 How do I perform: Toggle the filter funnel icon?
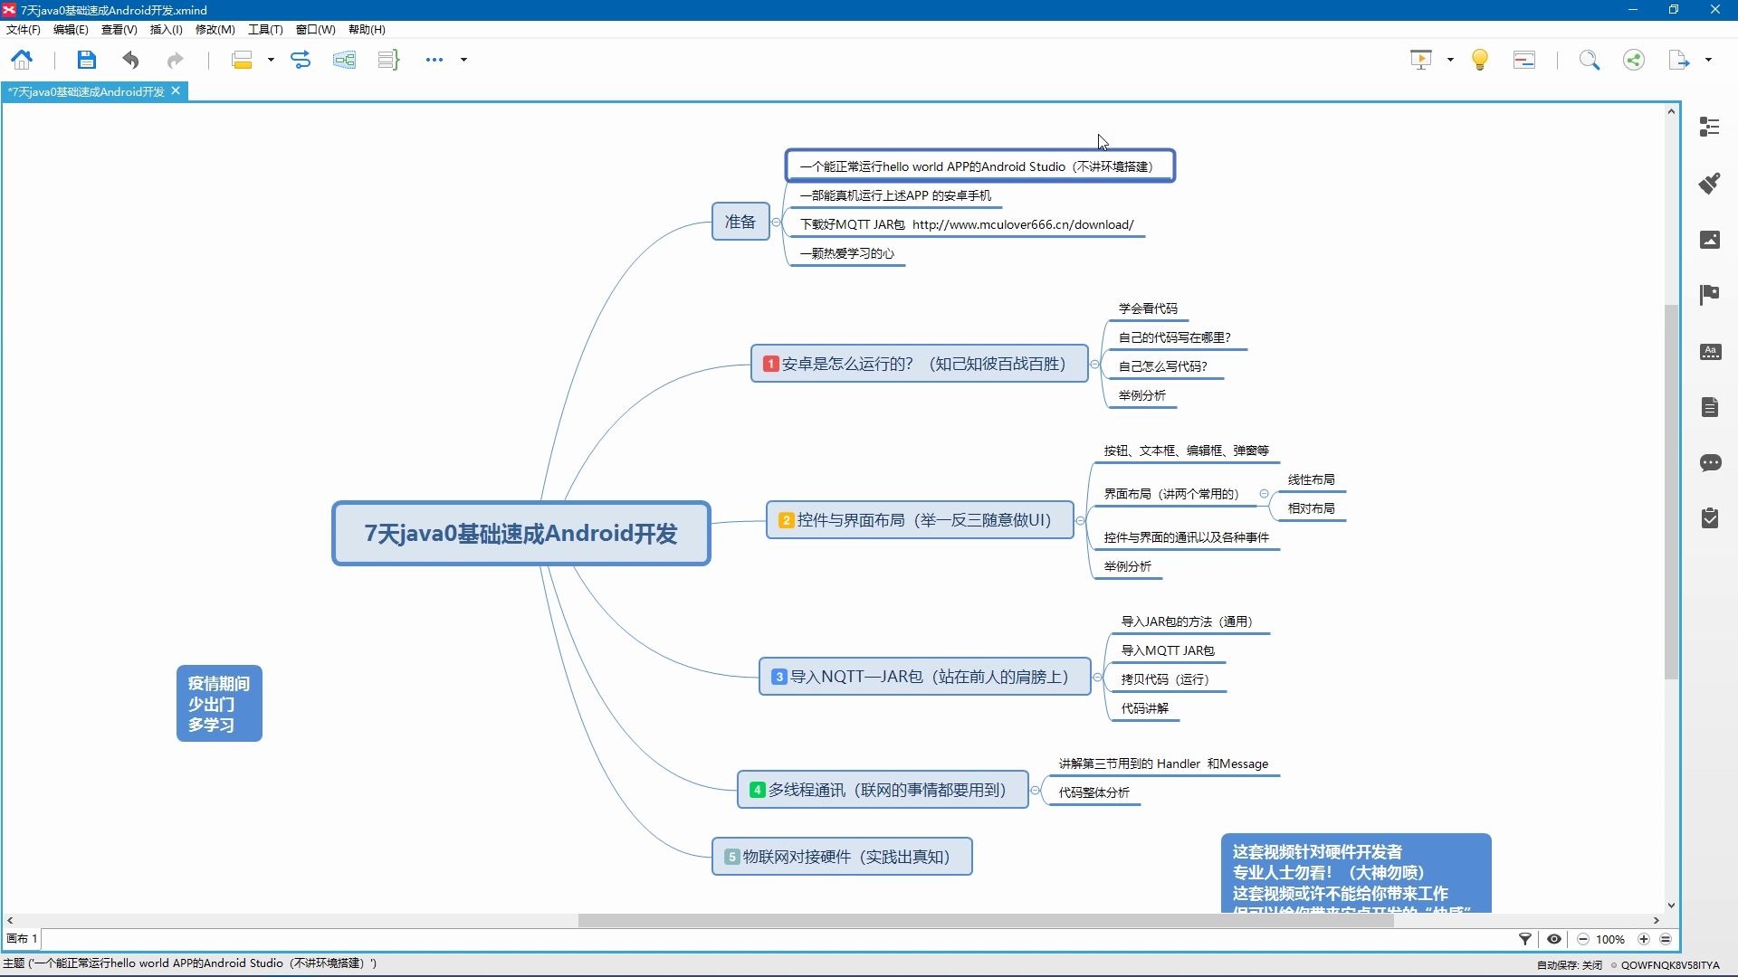[x=1524, y=939]
